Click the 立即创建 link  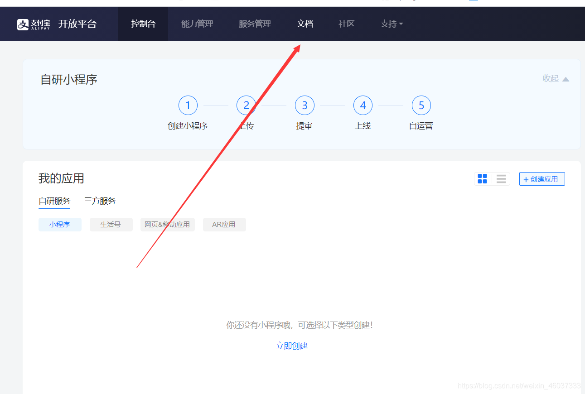pos(292,346)
